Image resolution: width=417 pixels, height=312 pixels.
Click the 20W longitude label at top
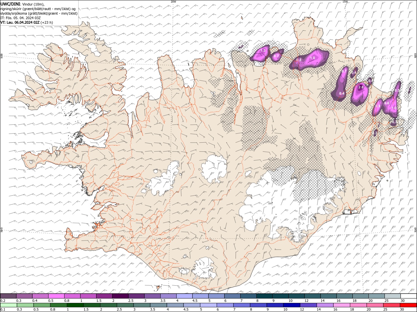pos(174,2)
